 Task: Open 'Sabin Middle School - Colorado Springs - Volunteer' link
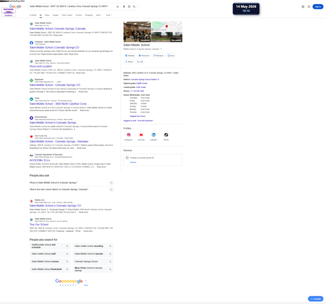59,142
